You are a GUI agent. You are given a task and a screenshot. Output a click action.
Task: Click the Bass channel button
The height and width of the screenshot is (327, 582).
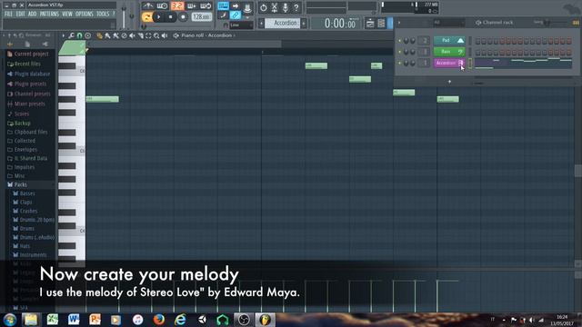tap(449, 52)
